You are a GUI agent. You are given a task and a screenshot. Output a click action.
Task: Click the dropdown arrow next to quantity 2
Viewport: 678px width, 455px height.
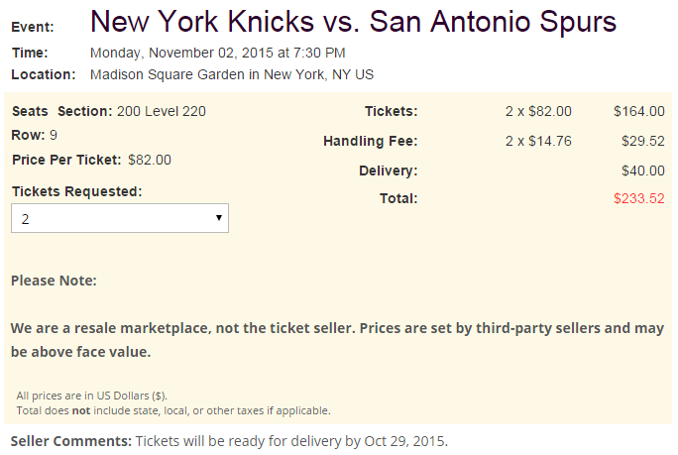coord(217,219)
